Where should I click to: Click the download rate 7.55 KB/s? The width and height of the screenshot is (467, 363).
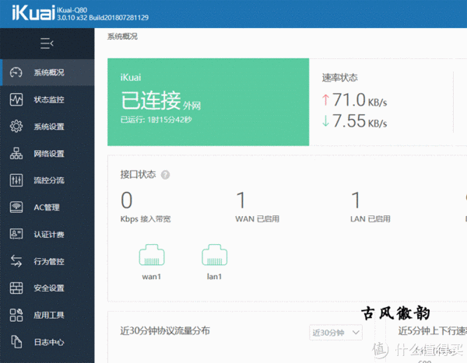click(354, 120)
